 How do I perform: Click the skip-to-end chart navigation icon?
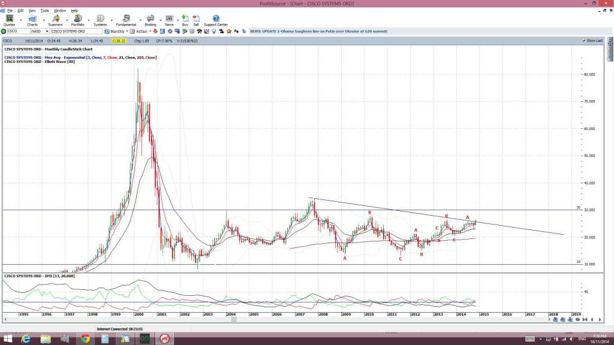(x=585, y=320)
